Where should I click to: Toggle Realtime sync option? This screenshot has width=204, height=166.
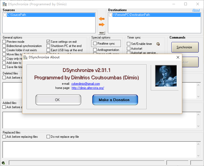point(95,44)
